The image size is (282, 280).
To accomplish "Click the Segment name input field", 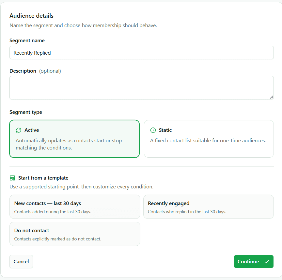I will click(142, 53).
